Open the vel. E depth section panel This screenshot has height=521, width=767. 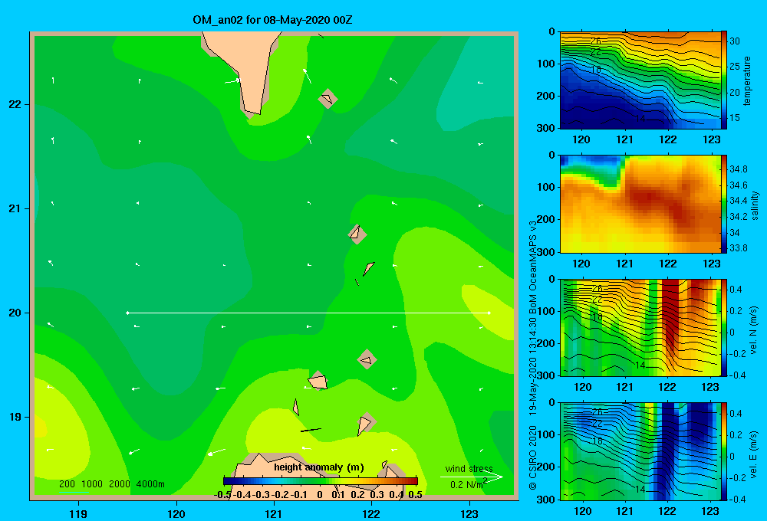click(x=640, y=451)
